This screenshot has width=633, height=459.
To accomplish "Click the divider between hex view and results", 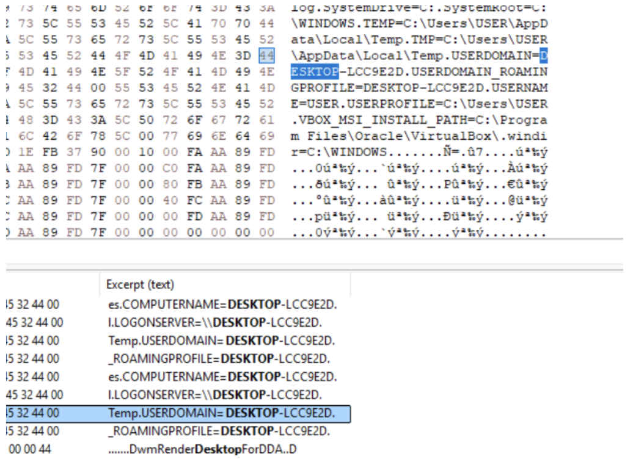I will click(316, 264).
